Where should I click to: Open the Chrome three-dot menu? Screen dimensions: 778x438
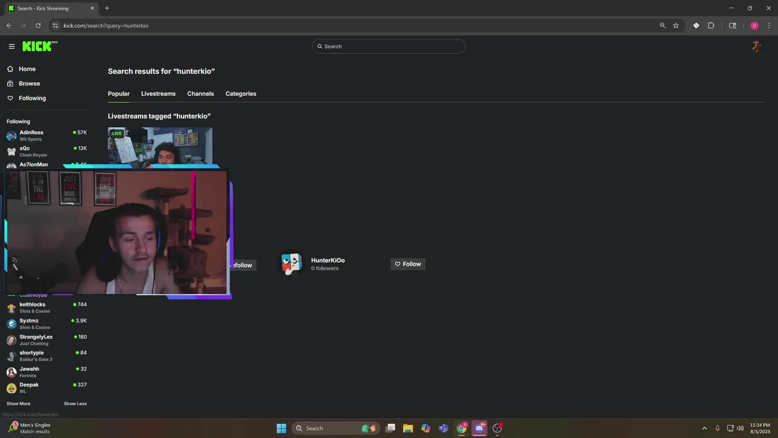pyautogui.click(x=769, y=26)
